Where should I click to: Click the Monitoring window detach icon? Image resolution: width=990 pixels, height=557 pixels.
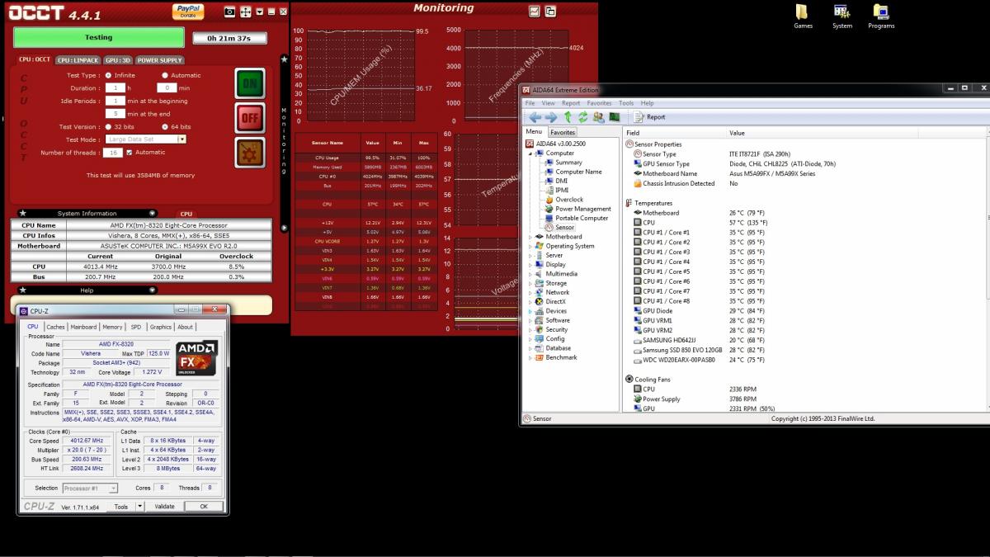550,11
